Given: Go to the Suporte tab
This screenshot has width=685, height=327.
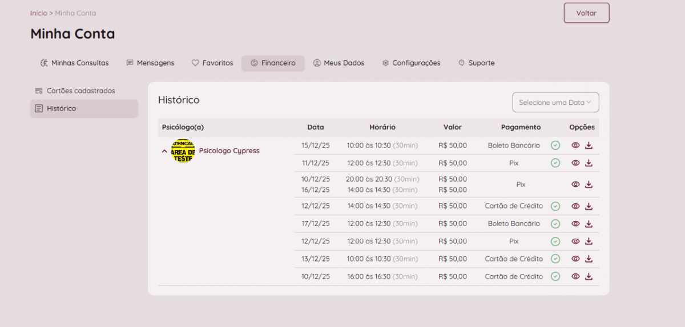Looking at the screenshot, I should [x=476, y=63].
